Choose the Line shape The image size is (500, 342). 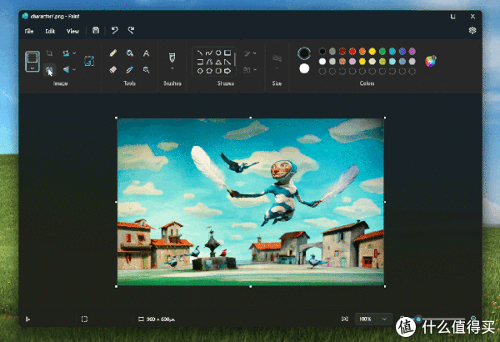[200, 53]
